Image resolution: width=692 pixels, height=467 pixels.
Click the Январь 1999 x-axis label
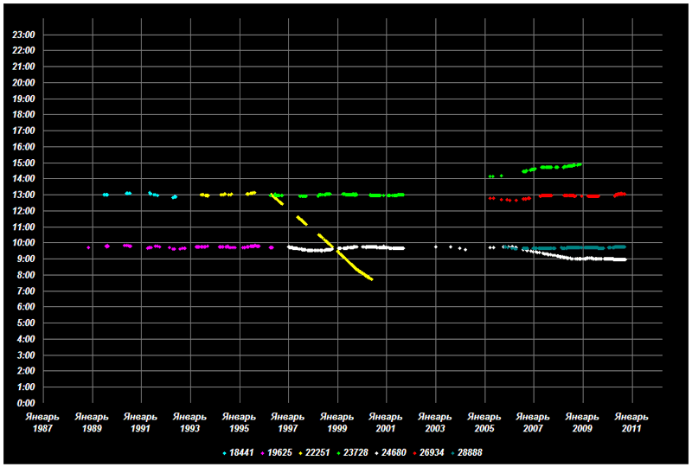click(x=337, y=423)
